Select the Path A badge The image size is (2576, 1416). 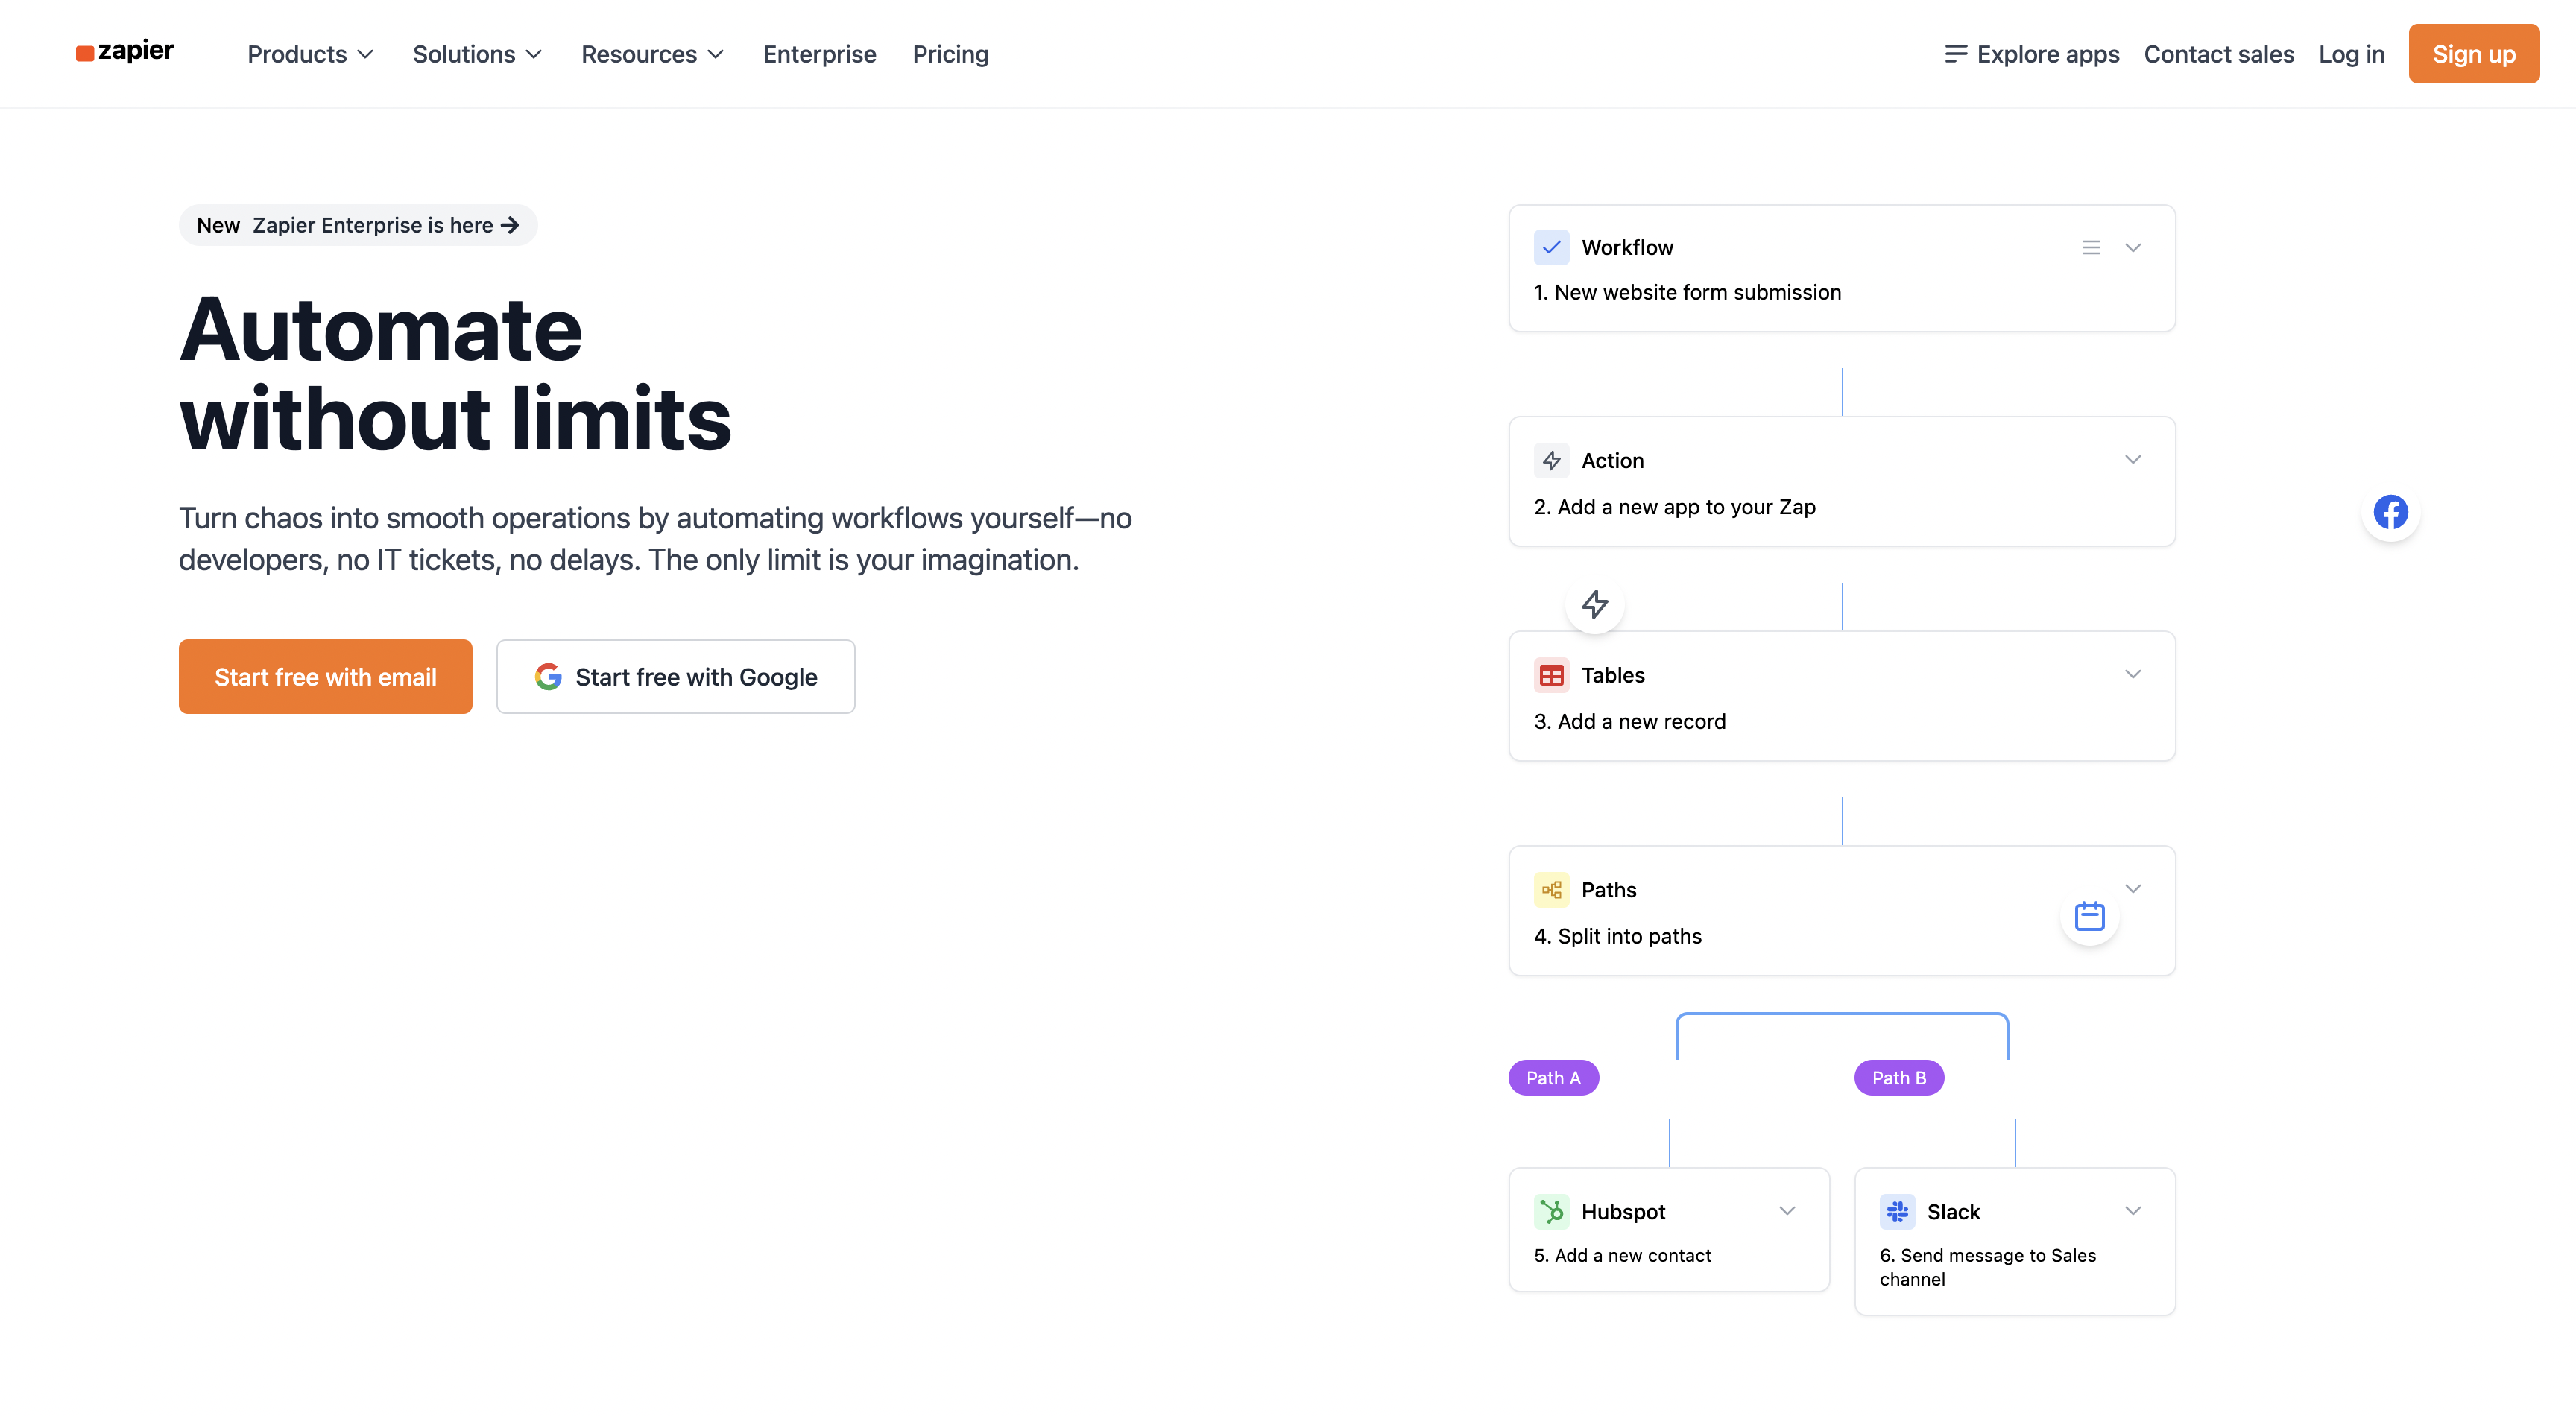coord(1553,1078)
